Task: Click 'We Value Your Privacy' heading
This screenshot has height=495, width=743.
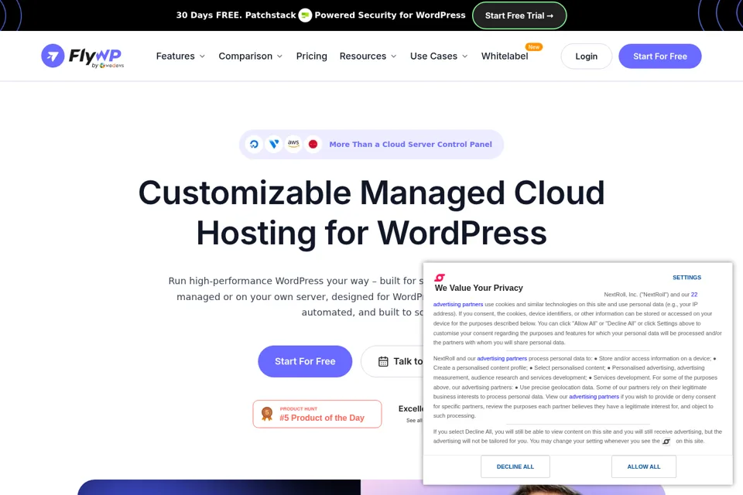Action: coord(478,288)
